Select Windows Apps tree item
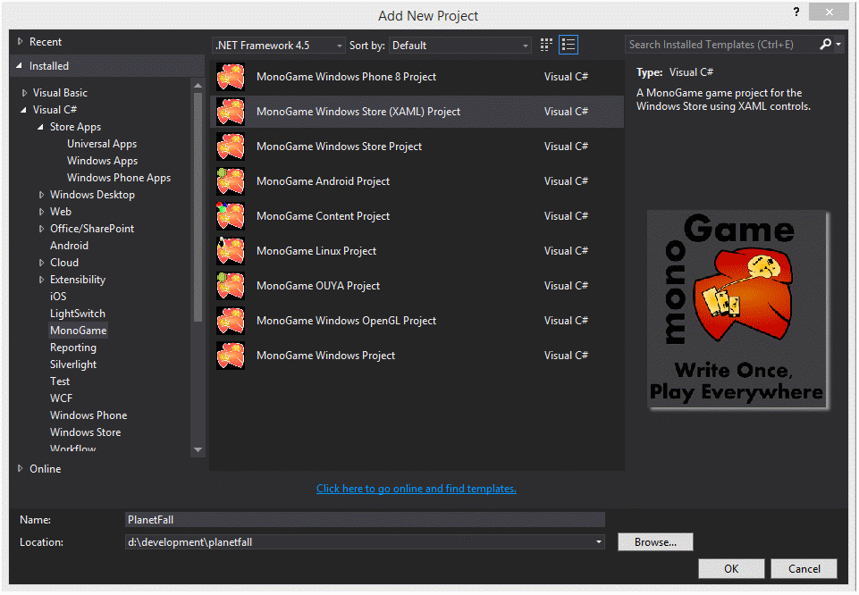The image size is (859, 595). click(x=103, y=161)
